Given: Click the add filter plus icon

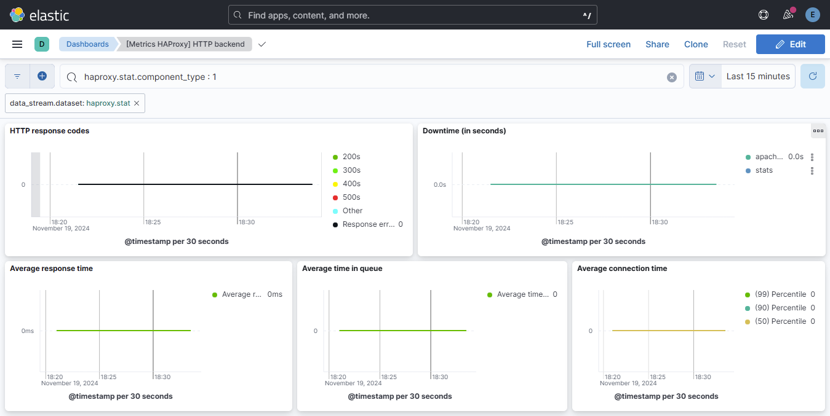Looking at the screenshot, I should click(42, 76).
